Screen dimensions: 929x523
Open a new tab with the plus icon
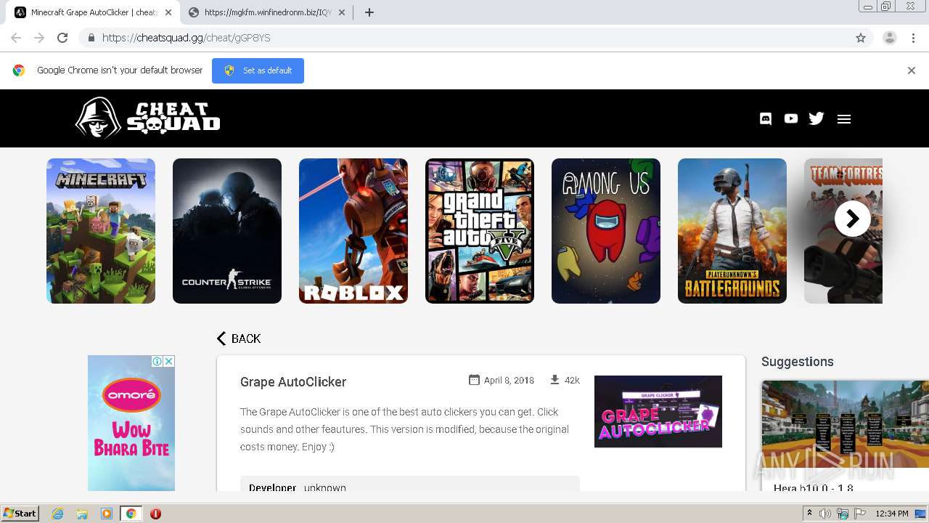pos(369,12)
